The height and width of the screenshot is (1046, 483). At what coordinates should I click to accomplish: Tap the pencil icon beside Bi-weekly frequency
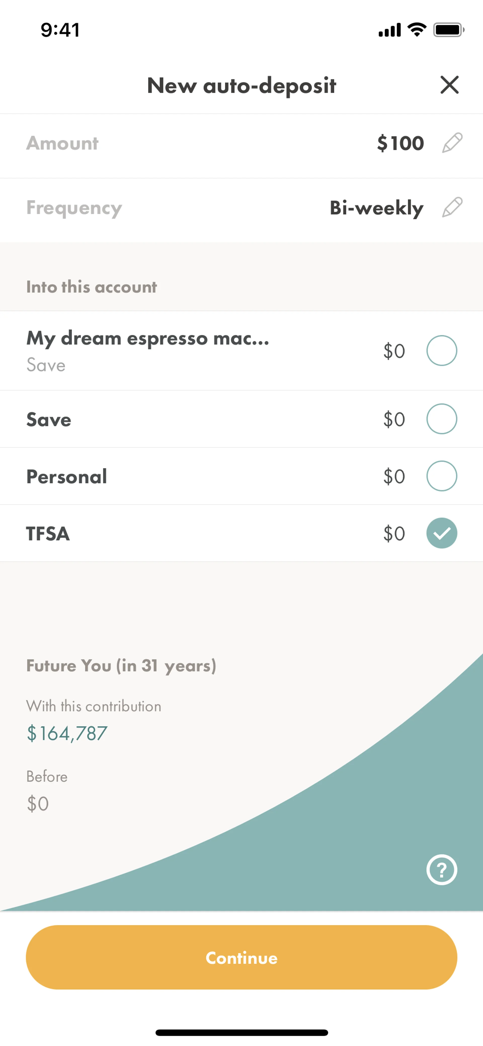click(x=452, y=208)
